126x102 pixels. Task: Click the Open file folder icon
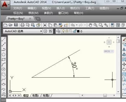10,25
